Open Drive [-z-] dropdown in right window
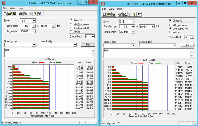The image size is (198, 126). [x=133, y=21]
